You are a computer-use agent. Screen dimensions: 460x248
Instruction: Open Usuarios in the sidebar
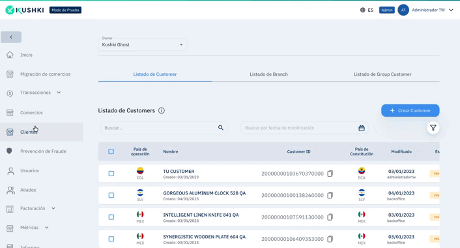[x=29, y=170]
